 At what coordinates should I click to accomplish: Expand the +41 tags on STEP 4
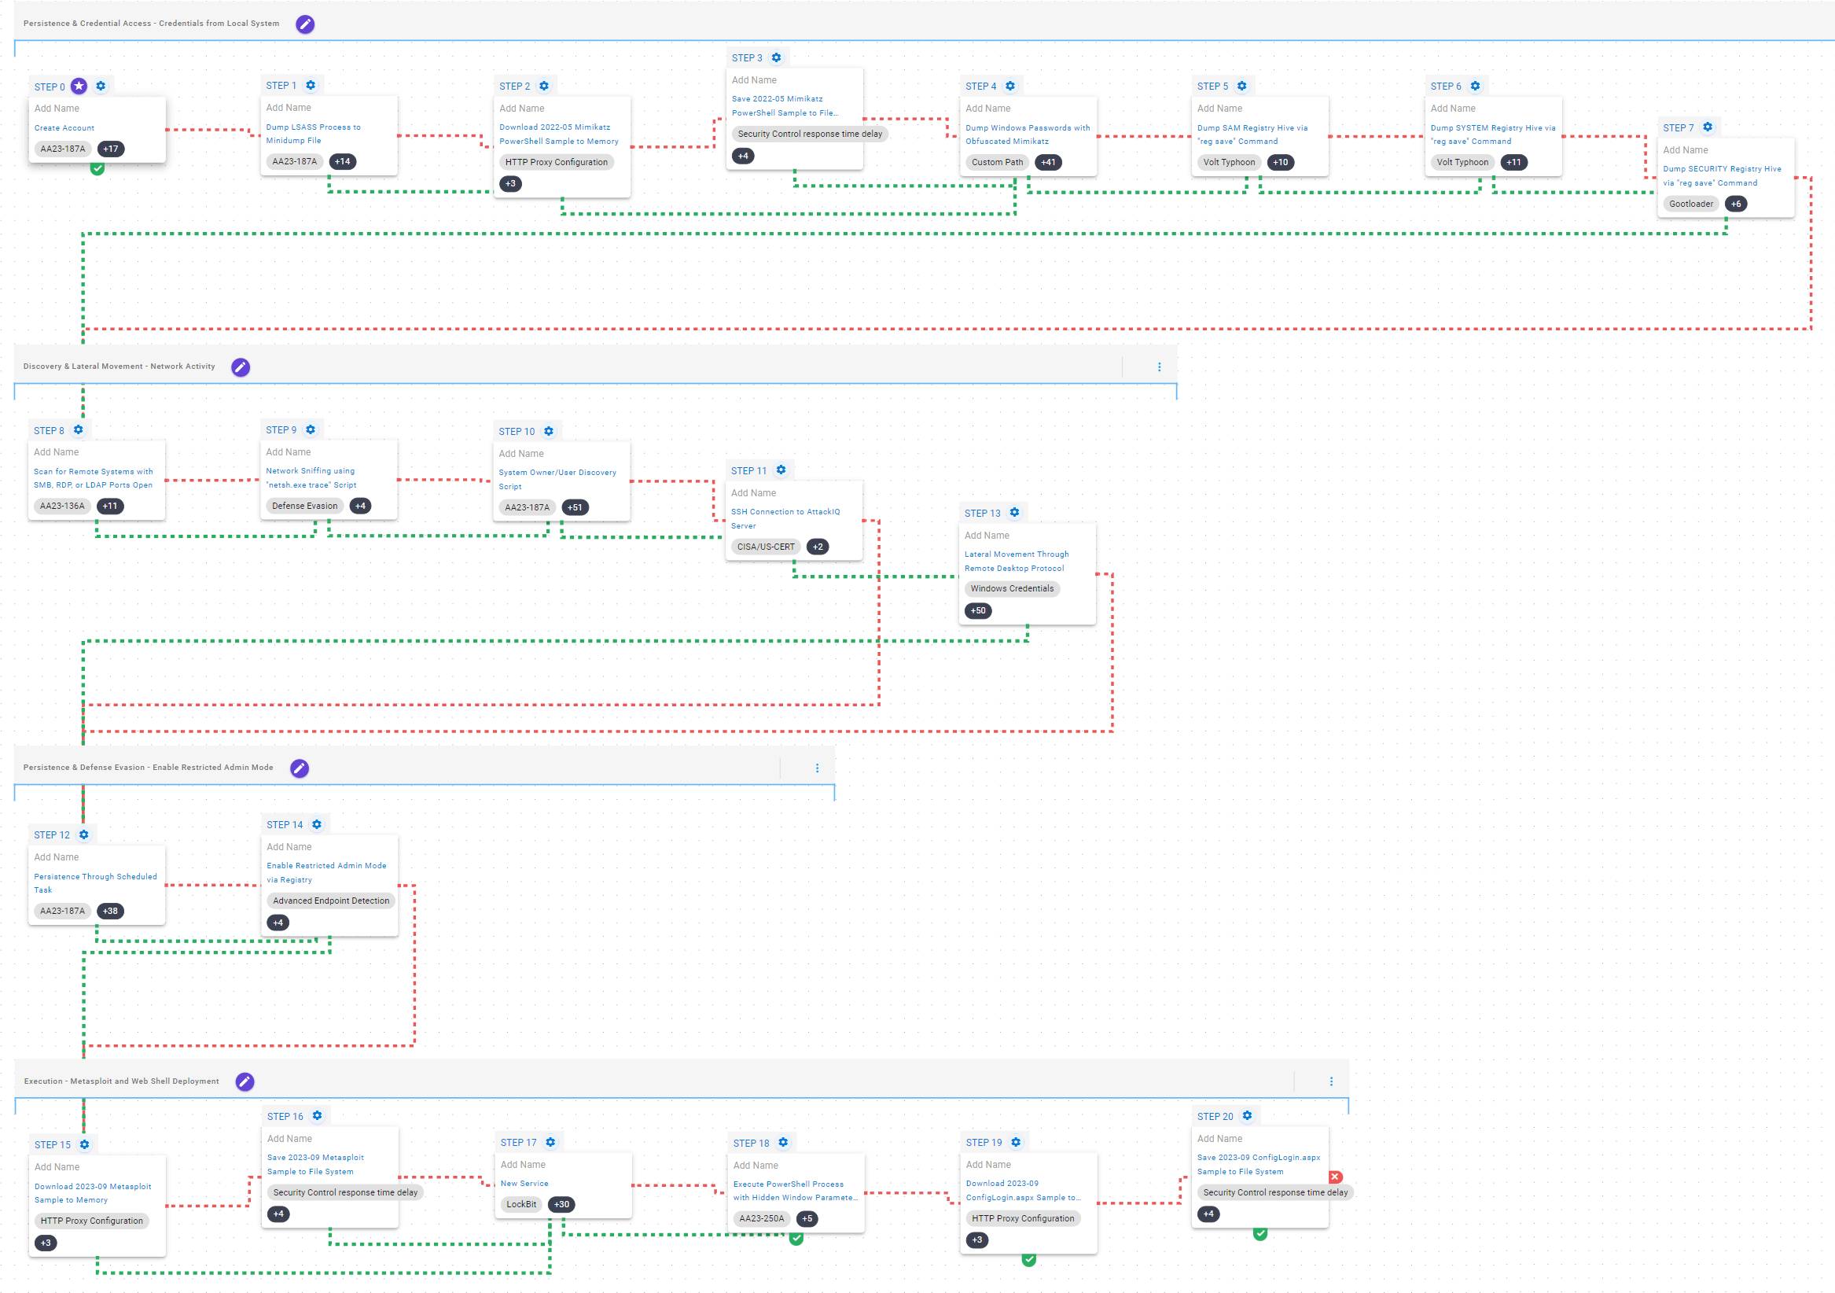coord(1048,162)
